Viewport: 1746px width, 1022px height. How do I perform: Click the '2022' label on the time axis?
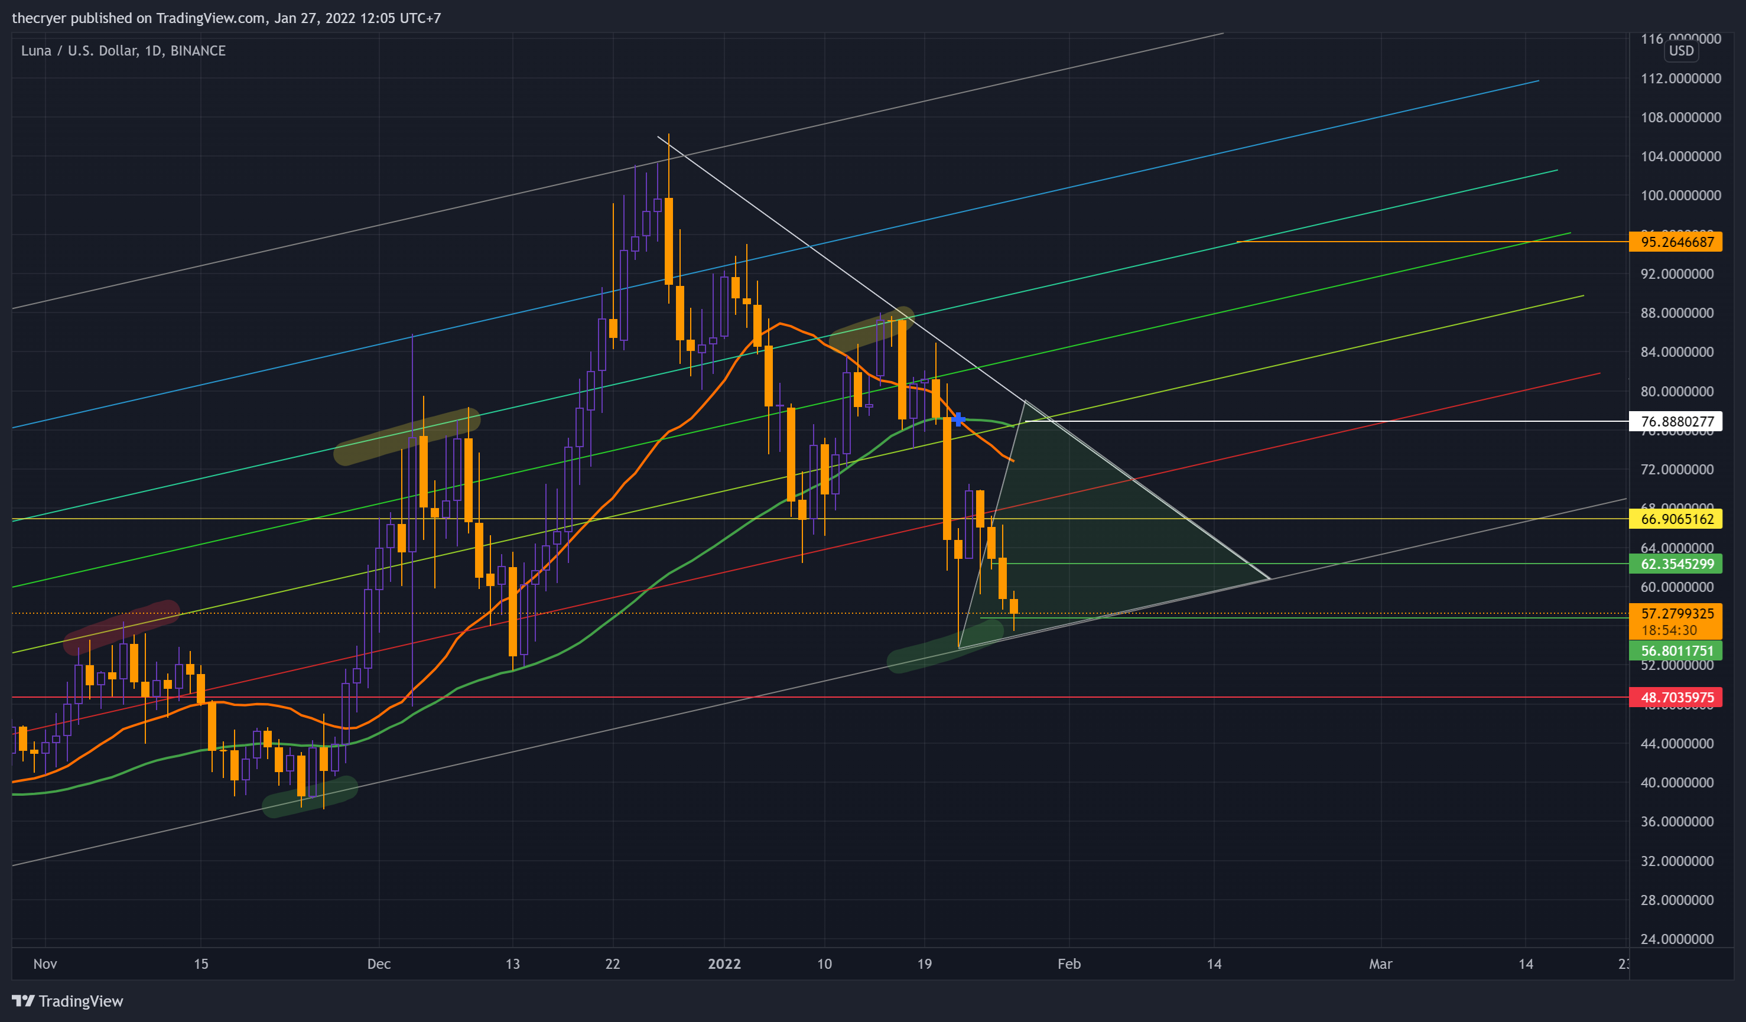724,964
